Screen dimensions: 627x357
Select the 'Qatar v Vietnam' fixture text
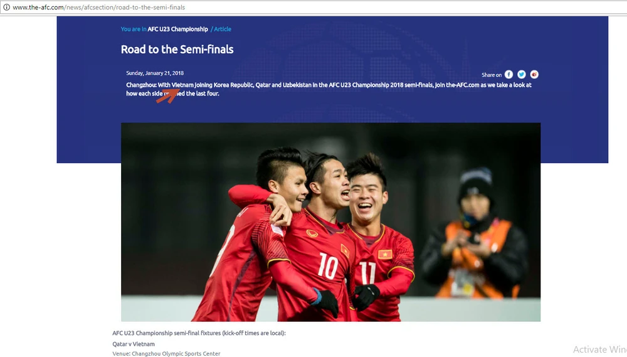pos(134,344)
